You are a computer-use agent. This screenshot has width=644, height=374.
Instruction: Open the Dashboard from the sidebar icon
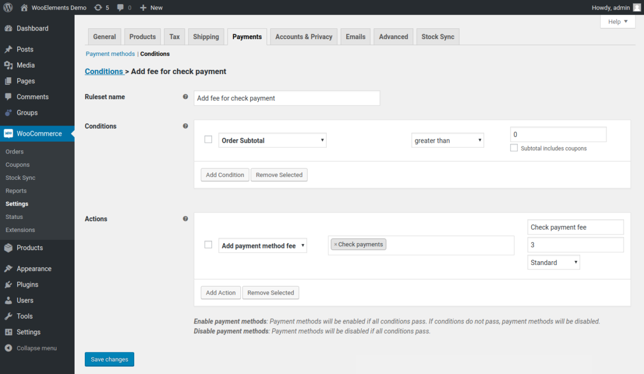tap(10, 27)
